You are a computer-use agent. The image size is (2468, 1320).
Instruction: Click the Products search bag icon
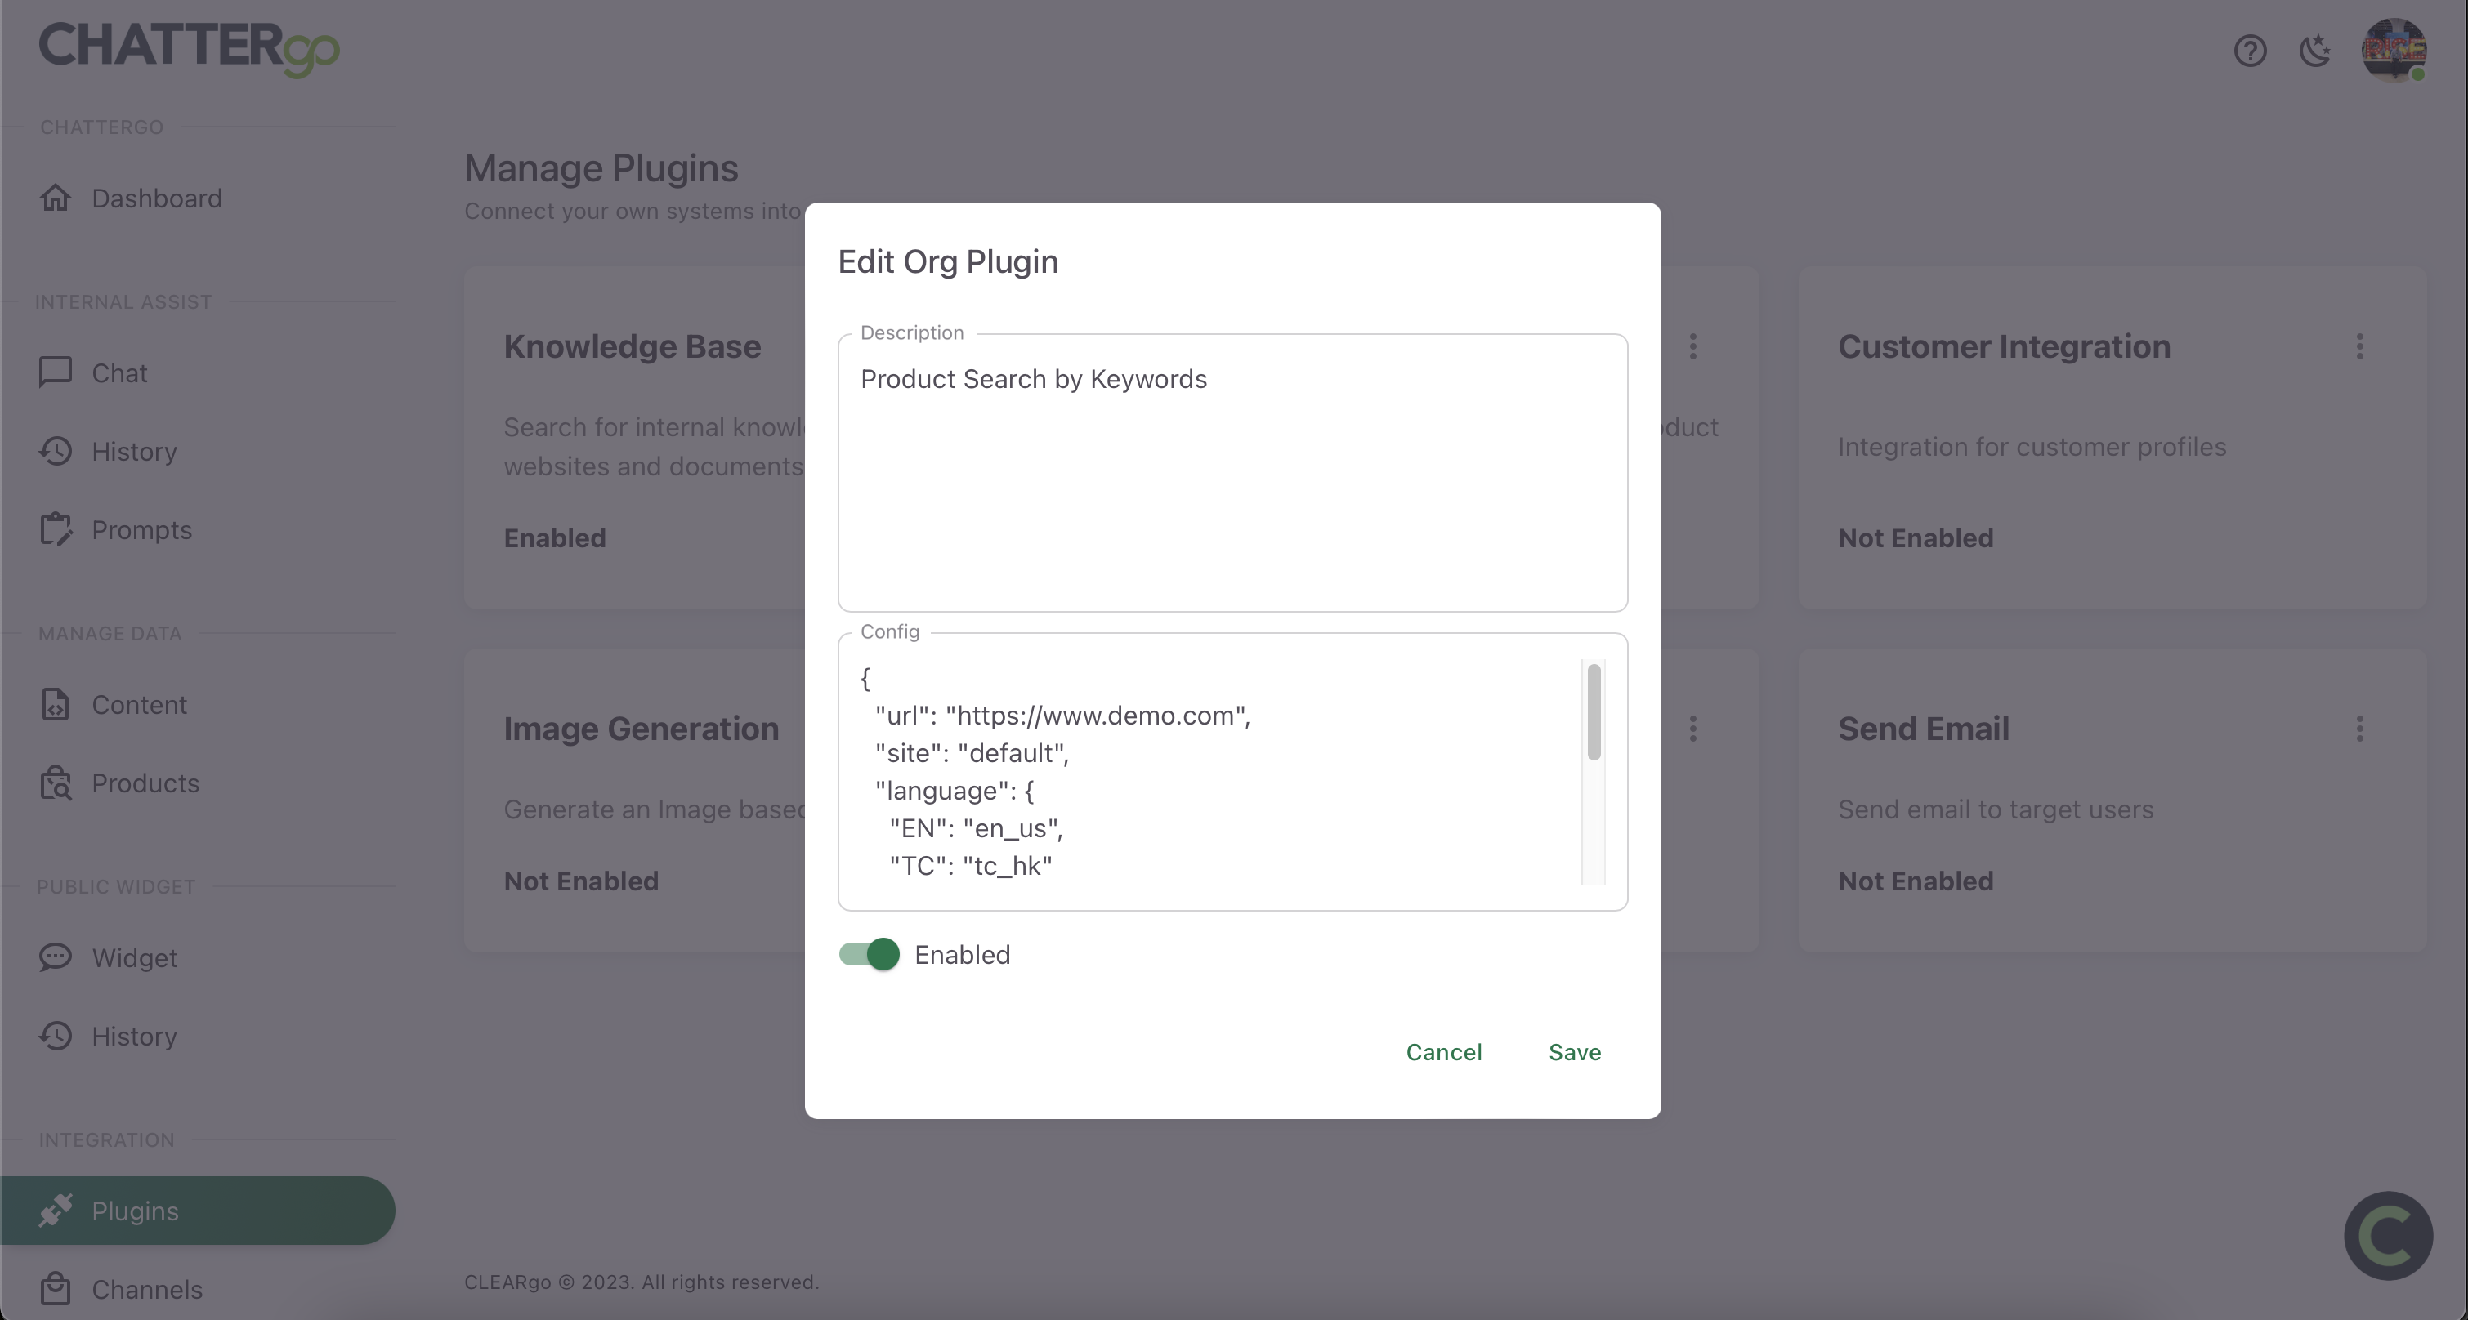[x=56, y=783]
